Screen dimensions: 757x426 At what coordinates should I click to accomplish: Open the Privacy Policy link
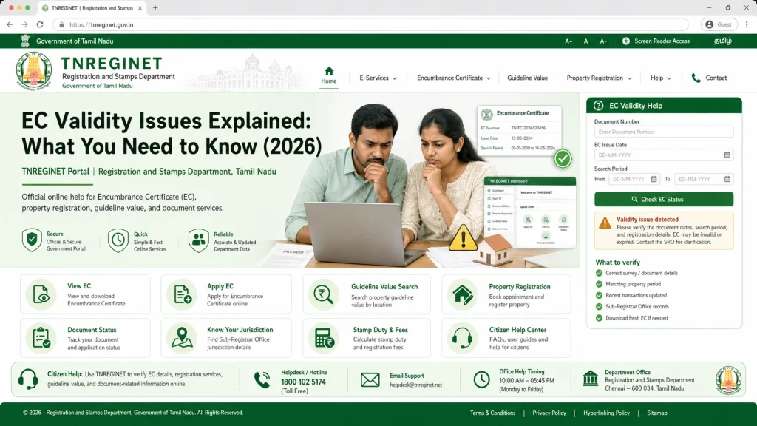(x=549, y=413)
